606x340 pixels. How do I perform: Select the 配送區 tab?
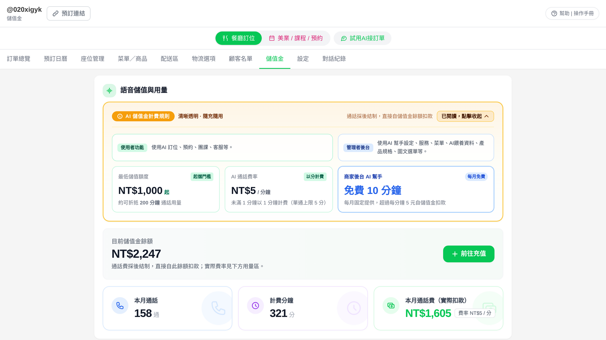tap(169, 59)
